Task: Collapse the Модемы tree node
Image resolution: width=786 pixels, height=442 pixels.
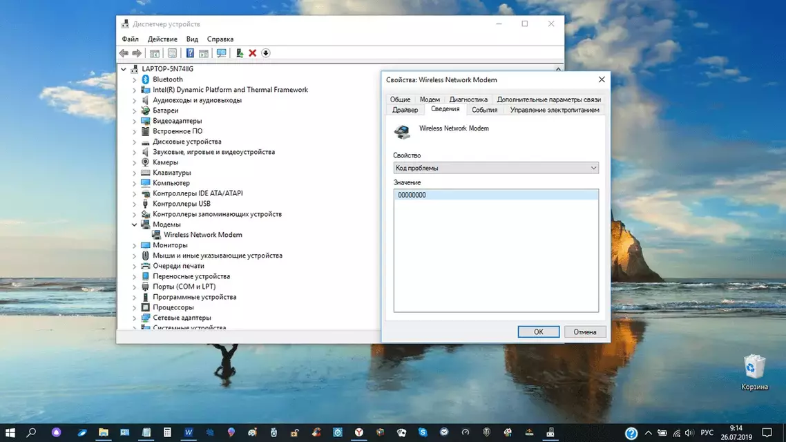Action: click(135, 224)
